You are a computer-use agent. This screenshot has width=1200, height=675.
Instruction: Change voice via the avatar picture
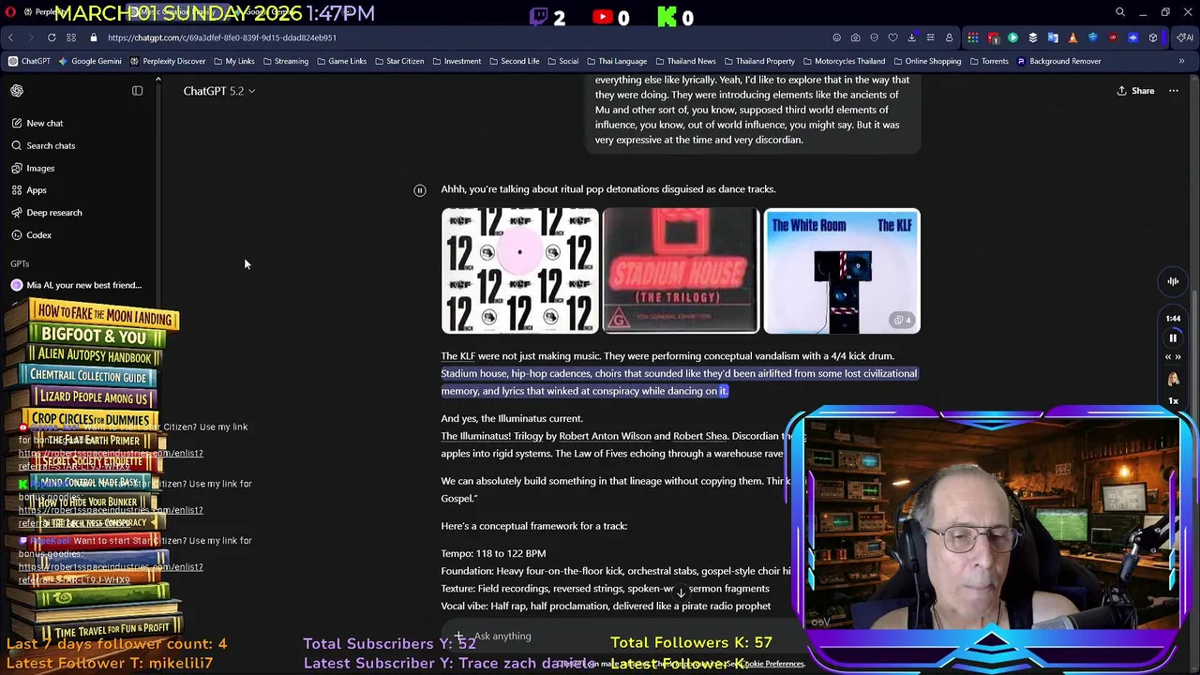pos(1173,380)
